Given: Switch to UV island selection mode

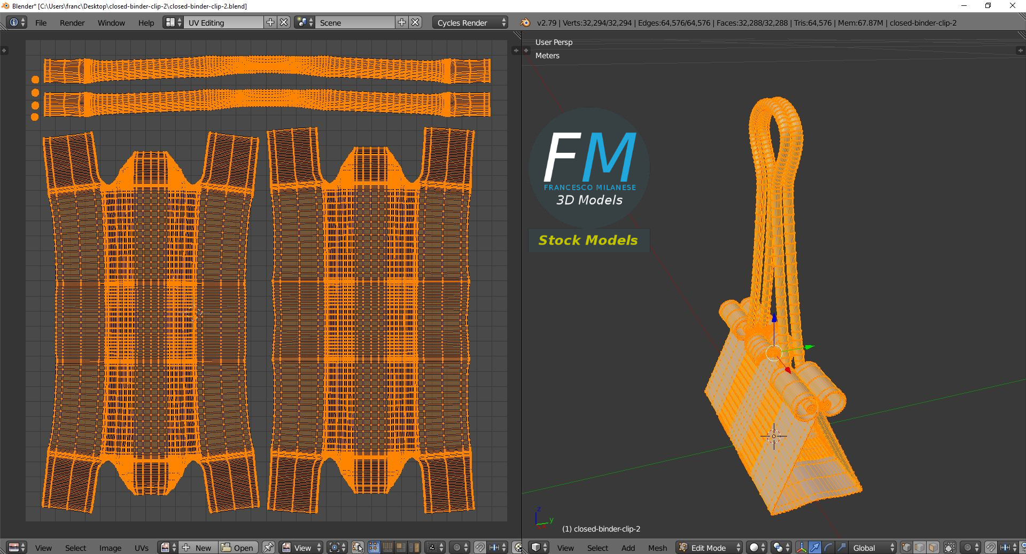Looking at the screenshot, I should pyautogui.click(x=414, y=548).
